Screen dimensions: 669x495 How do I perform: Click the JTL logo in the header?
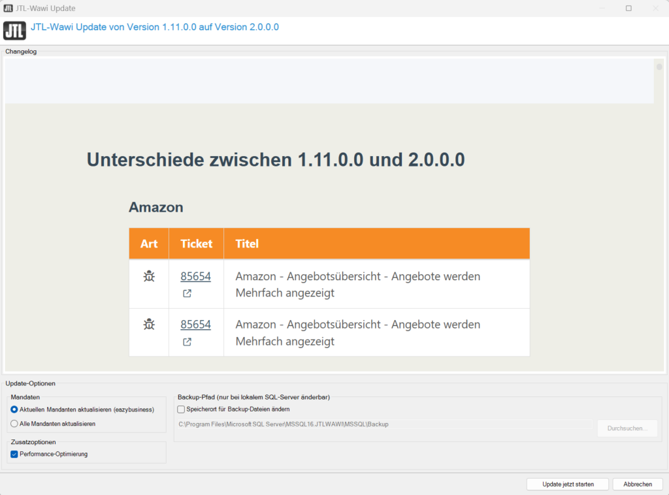pos(14,31)
